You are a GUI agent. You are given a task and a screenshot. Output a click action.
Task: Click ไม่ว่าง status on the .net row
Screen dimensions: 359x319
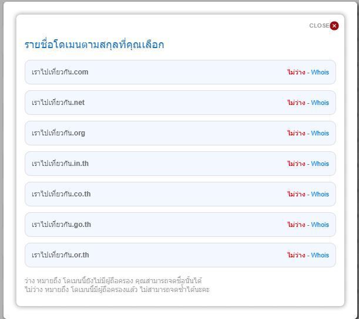click(x=296, y=103)
